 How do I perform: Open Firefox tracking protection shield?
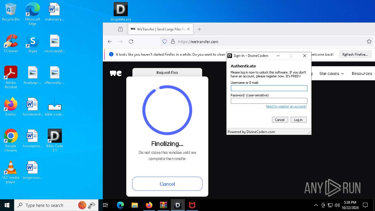pos(165,42)
